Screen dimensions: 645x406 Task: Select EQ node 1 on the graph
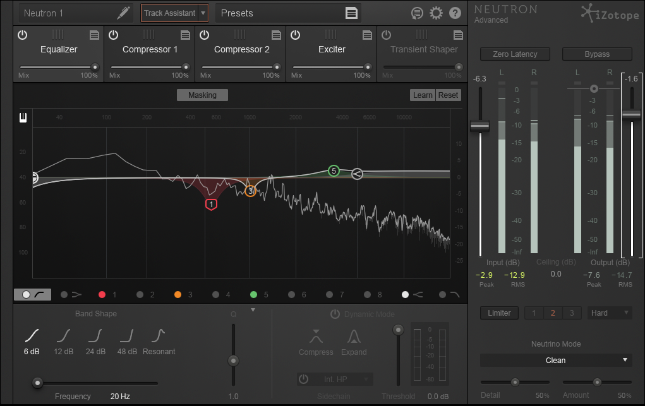click(211, 205)
